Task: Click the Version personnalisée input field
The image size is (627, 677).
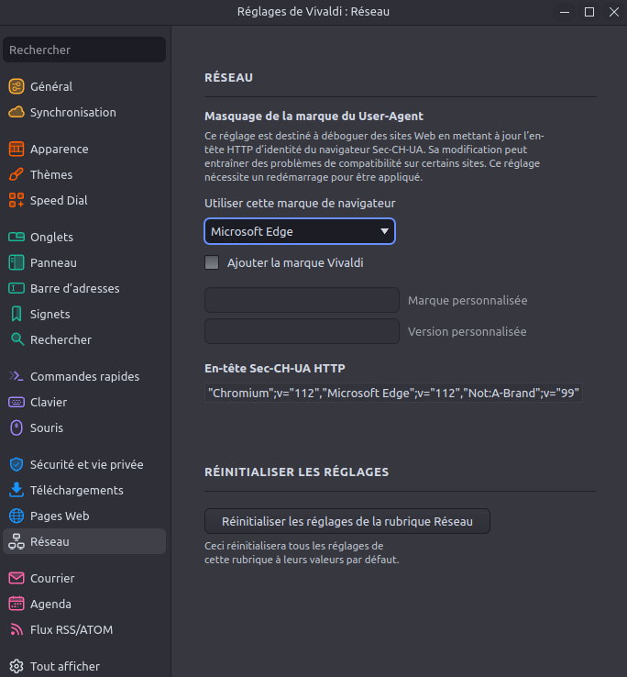Action: [302, 331]
